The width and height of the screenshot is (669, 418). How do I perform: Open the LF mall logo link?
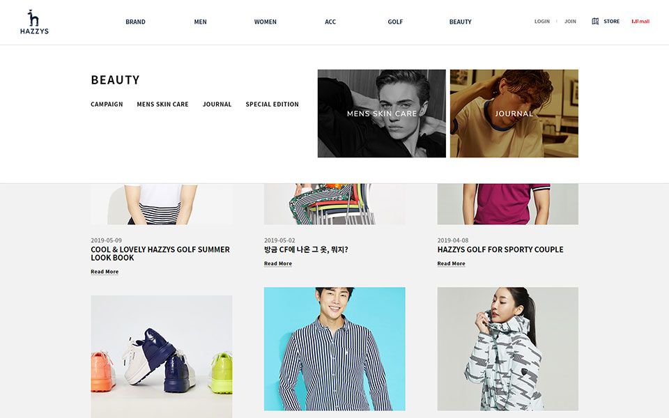pyautogui.click(x=640, y=22)
